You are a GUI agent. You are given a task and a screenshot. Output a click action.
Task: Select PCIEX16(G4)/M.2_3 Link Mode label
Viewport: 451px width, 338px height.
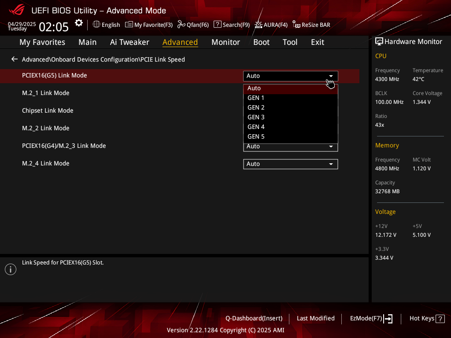[x=64, y=146]
